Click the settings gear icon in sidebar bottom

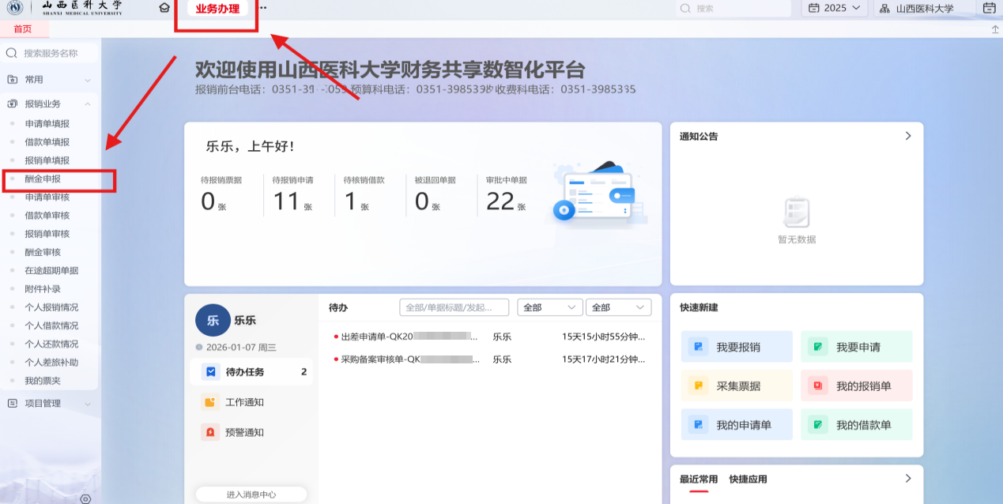86,498
